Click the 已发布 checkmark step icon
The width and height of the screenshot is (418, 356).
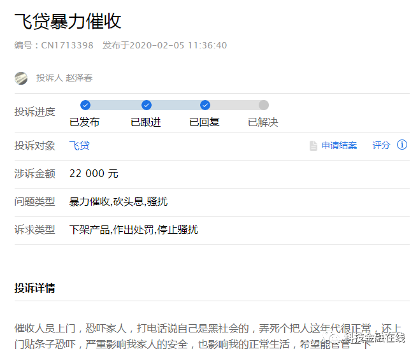(x=85, y=105)
